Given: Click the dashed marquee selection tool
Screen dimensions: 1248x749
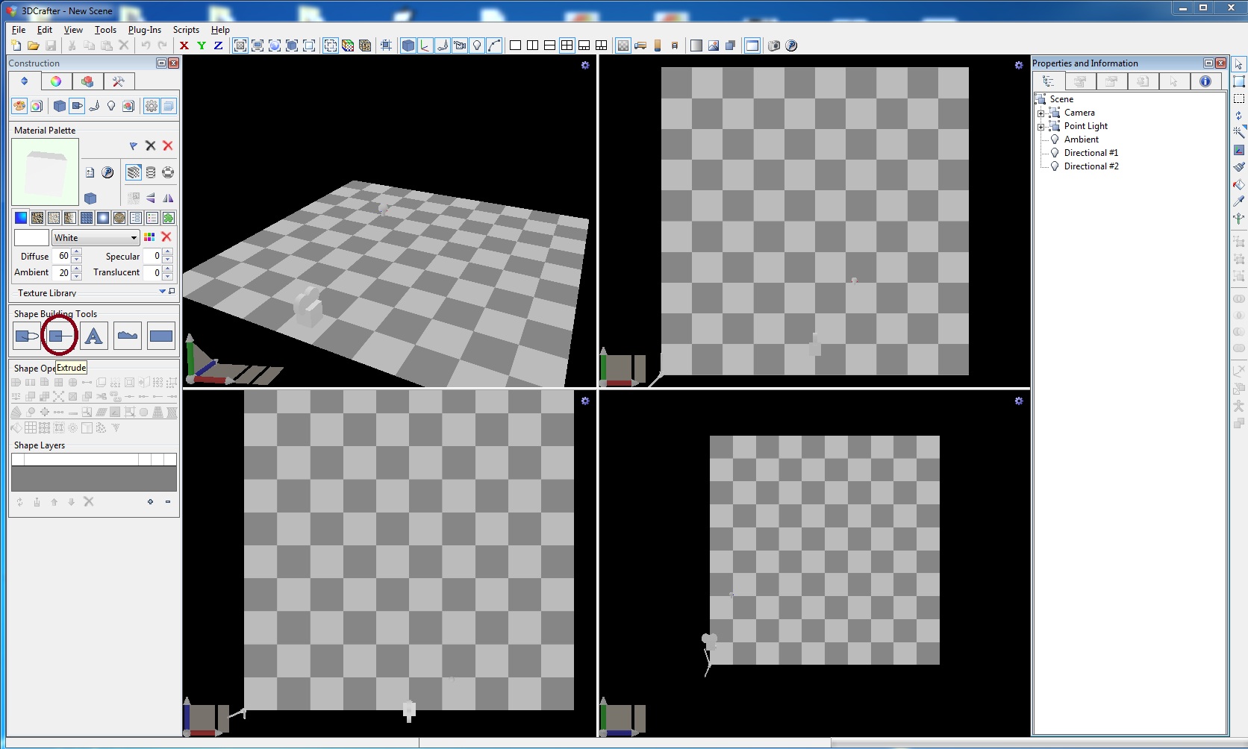Looking at the screenshot, I should click(1239, 98).
